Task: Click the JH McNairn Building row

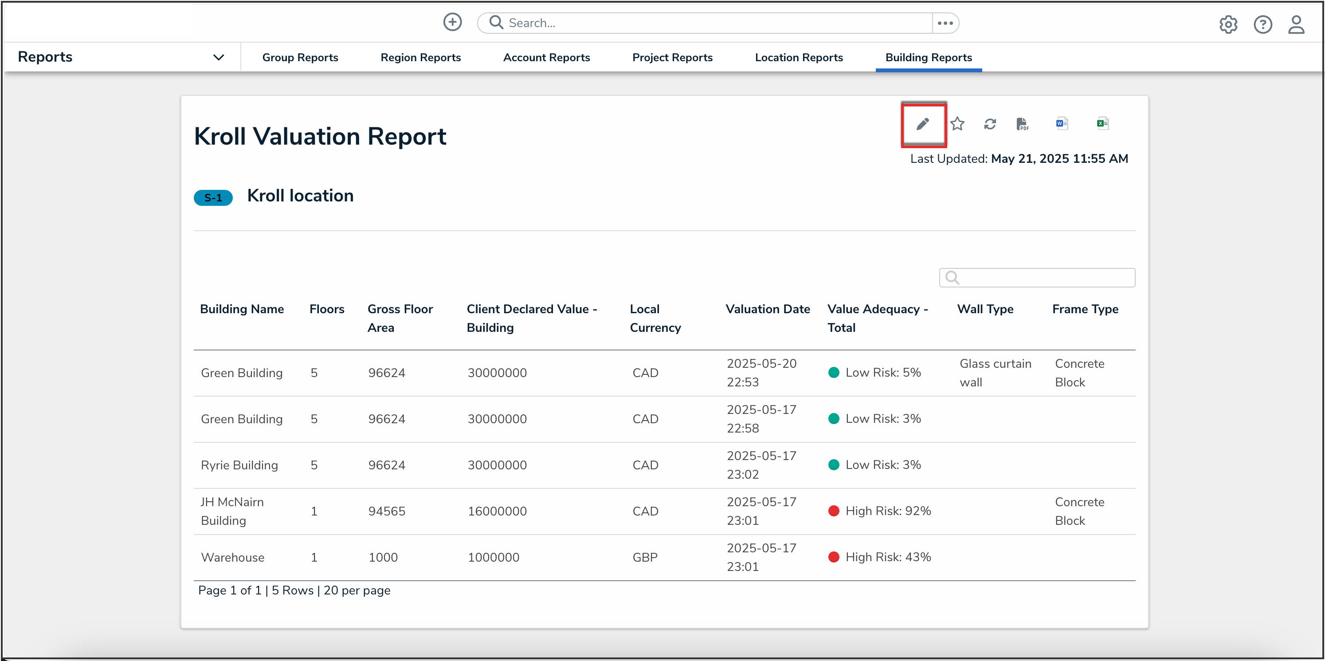Action: (x=232, y=511)
